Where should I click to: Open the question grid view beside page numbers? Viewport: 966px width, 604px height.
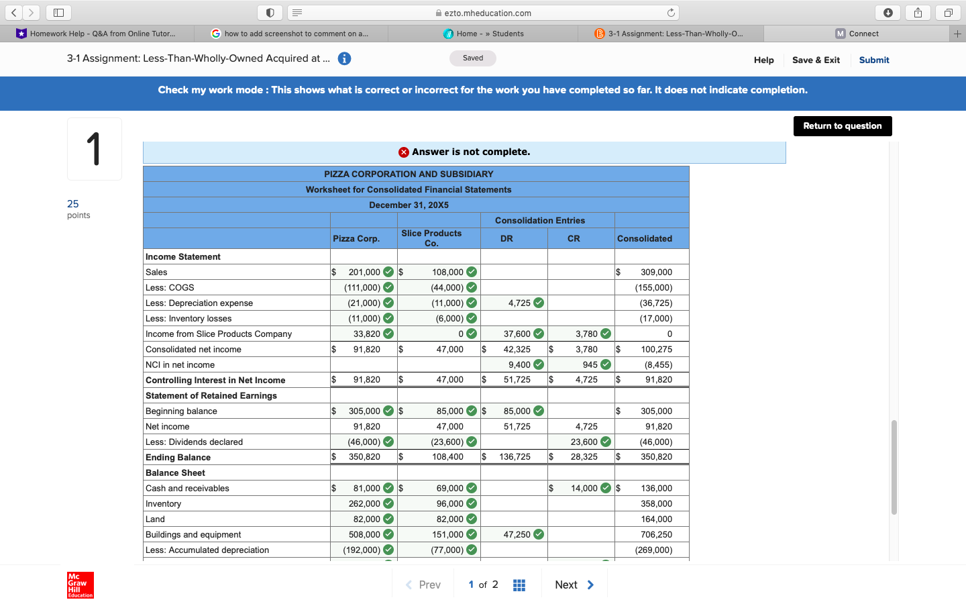click(519, 584)
